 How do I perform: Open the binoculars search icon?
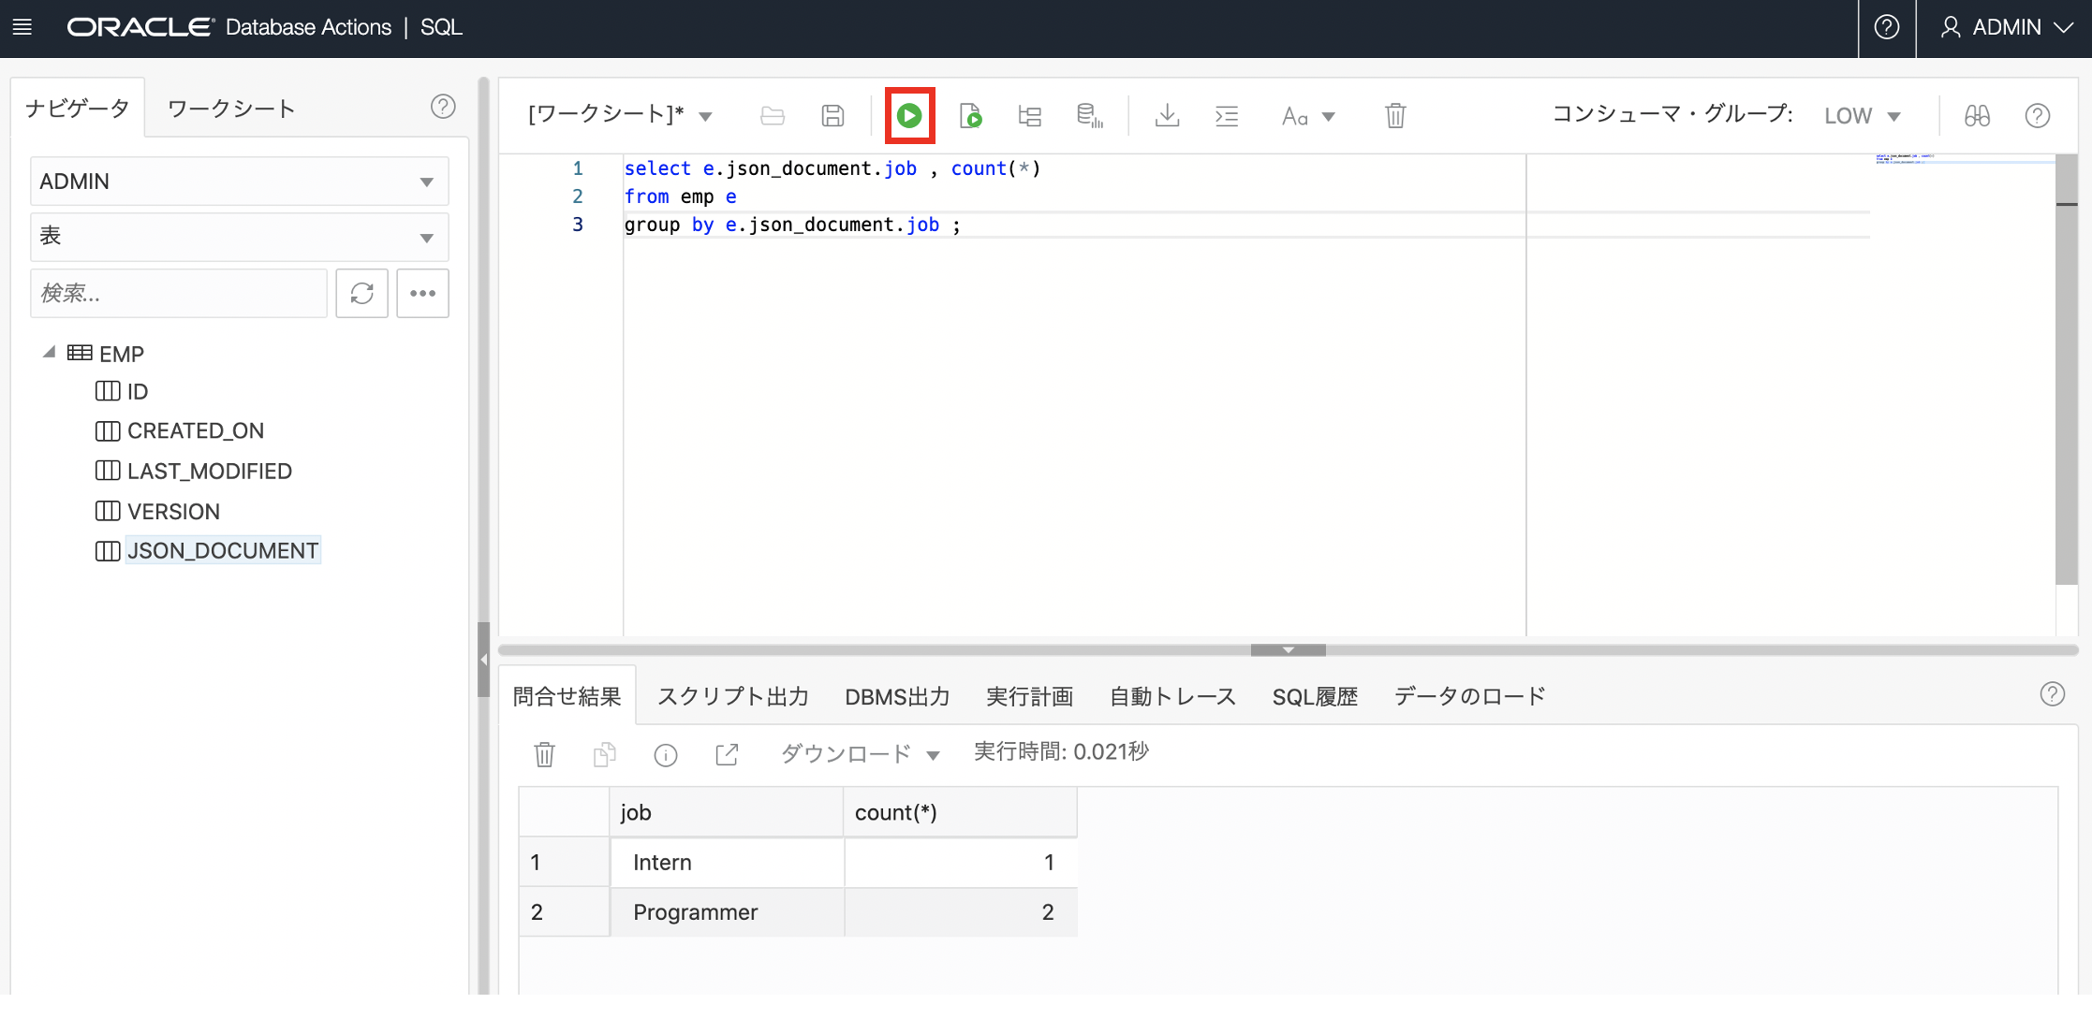pyautogui.click(x=1977, y=116)
